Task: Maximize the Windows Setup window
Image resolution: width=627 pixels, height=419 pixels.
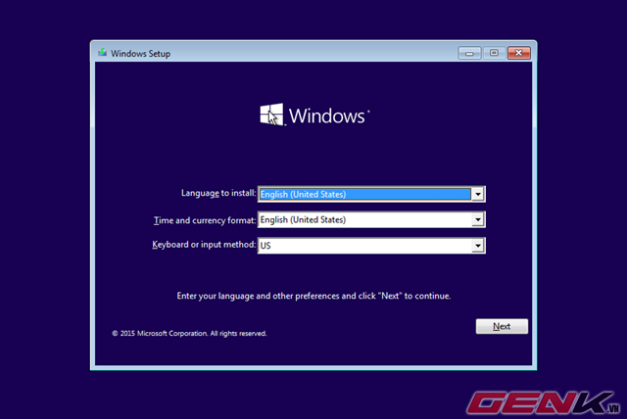Action: [494, 53]
